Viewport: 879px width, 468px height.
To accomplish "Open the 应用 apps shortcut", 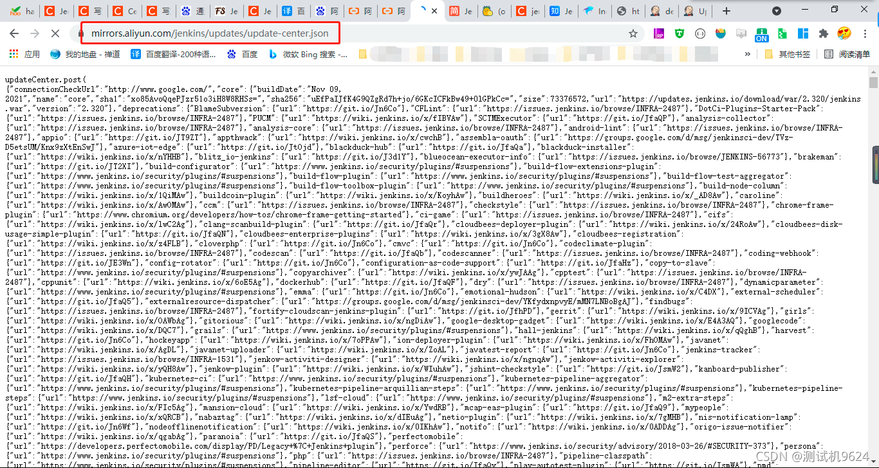I will (x=24, y=55).
